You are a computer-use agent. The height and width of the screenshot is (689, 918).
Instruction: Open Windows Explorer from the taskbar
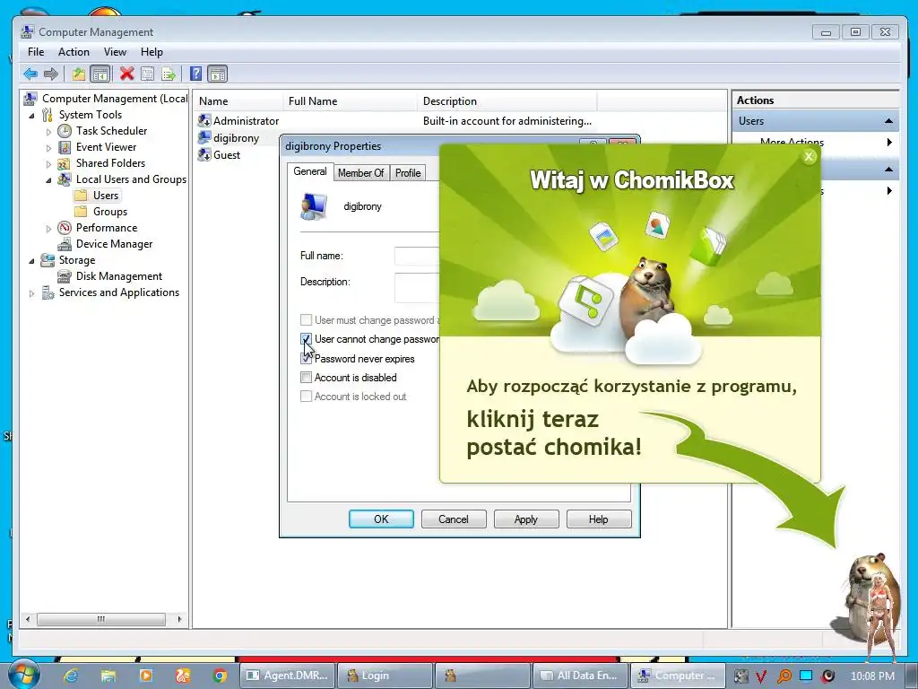pyautogui.click(x=108, y=676)
